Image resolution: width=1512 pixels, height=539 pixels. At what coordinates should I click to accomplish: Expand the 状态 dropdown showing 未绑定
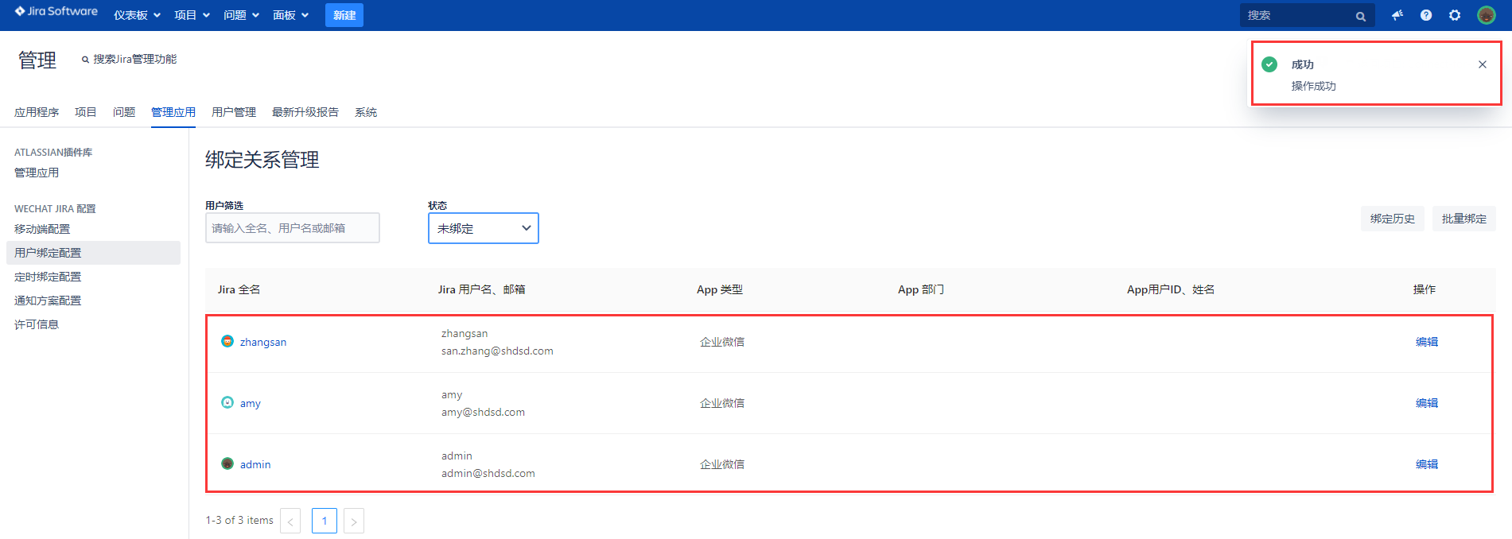483,228
